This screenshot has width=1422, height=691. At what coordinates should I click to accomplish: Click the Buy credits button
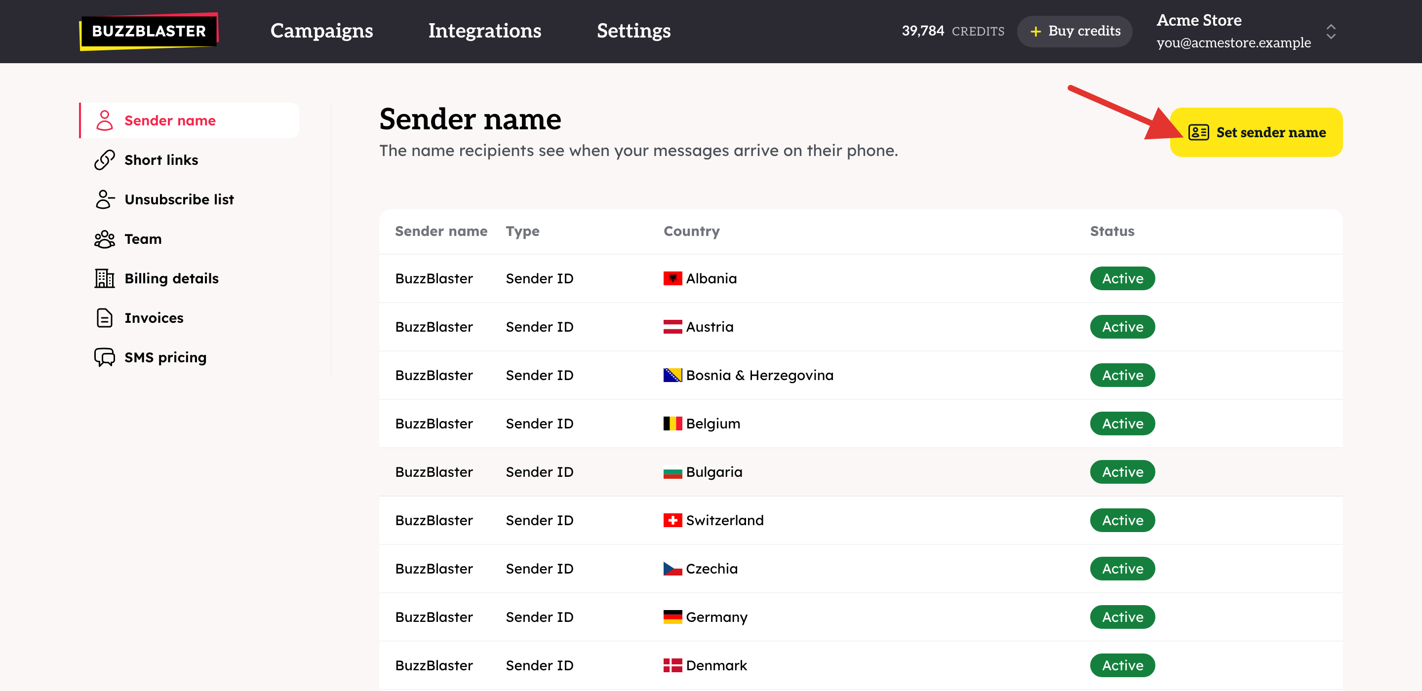point(1074,32)
